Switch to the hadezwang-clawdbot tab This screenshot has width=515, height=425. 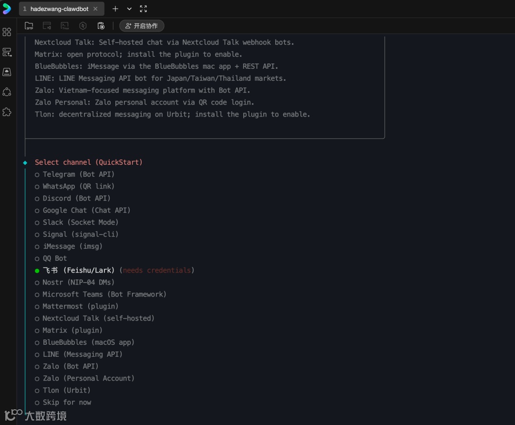59,9
